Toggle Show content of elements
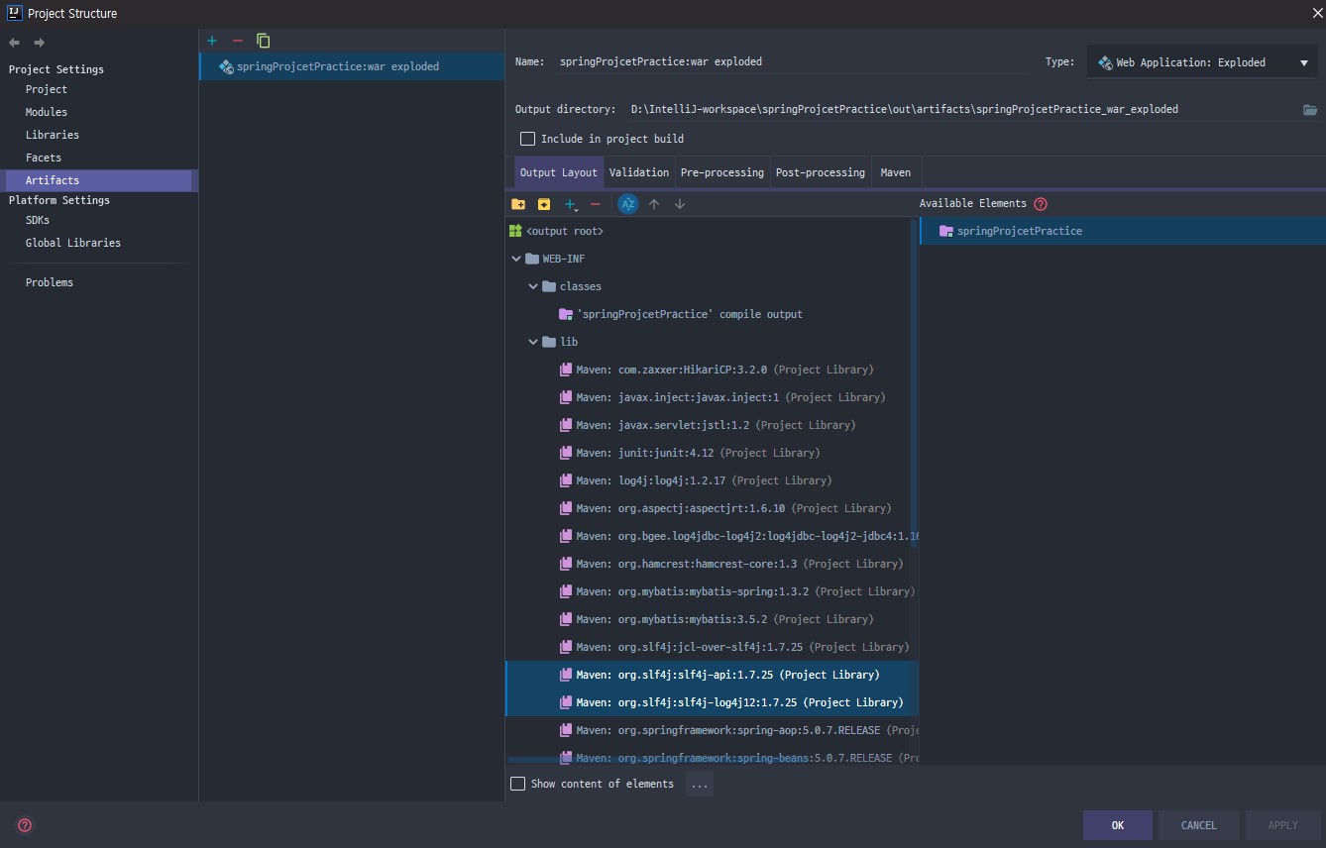Image resolution: width=1326 pixels, height=848 pixels. coord(517,784)
